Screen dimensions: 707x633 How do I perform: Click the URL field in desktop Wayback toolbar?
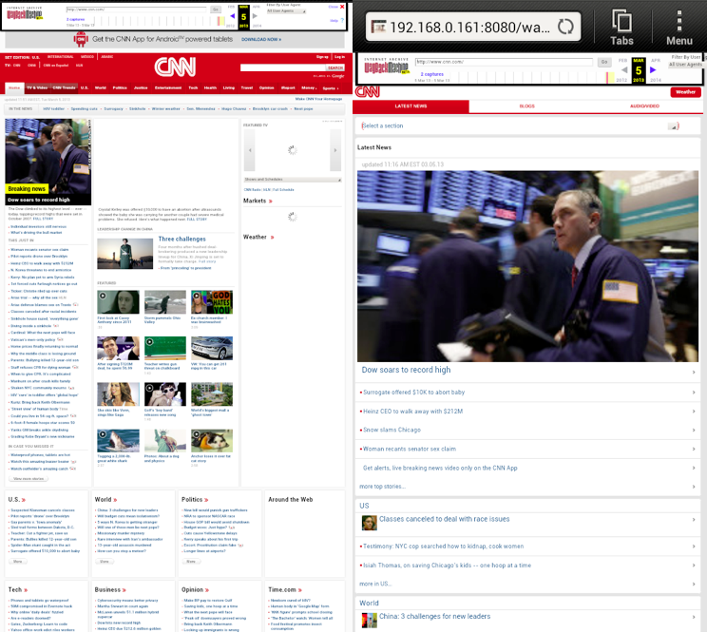pyautogui.click(x=137, y=9)
